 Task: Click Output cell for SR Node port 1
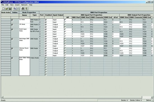tap(58, 25)
